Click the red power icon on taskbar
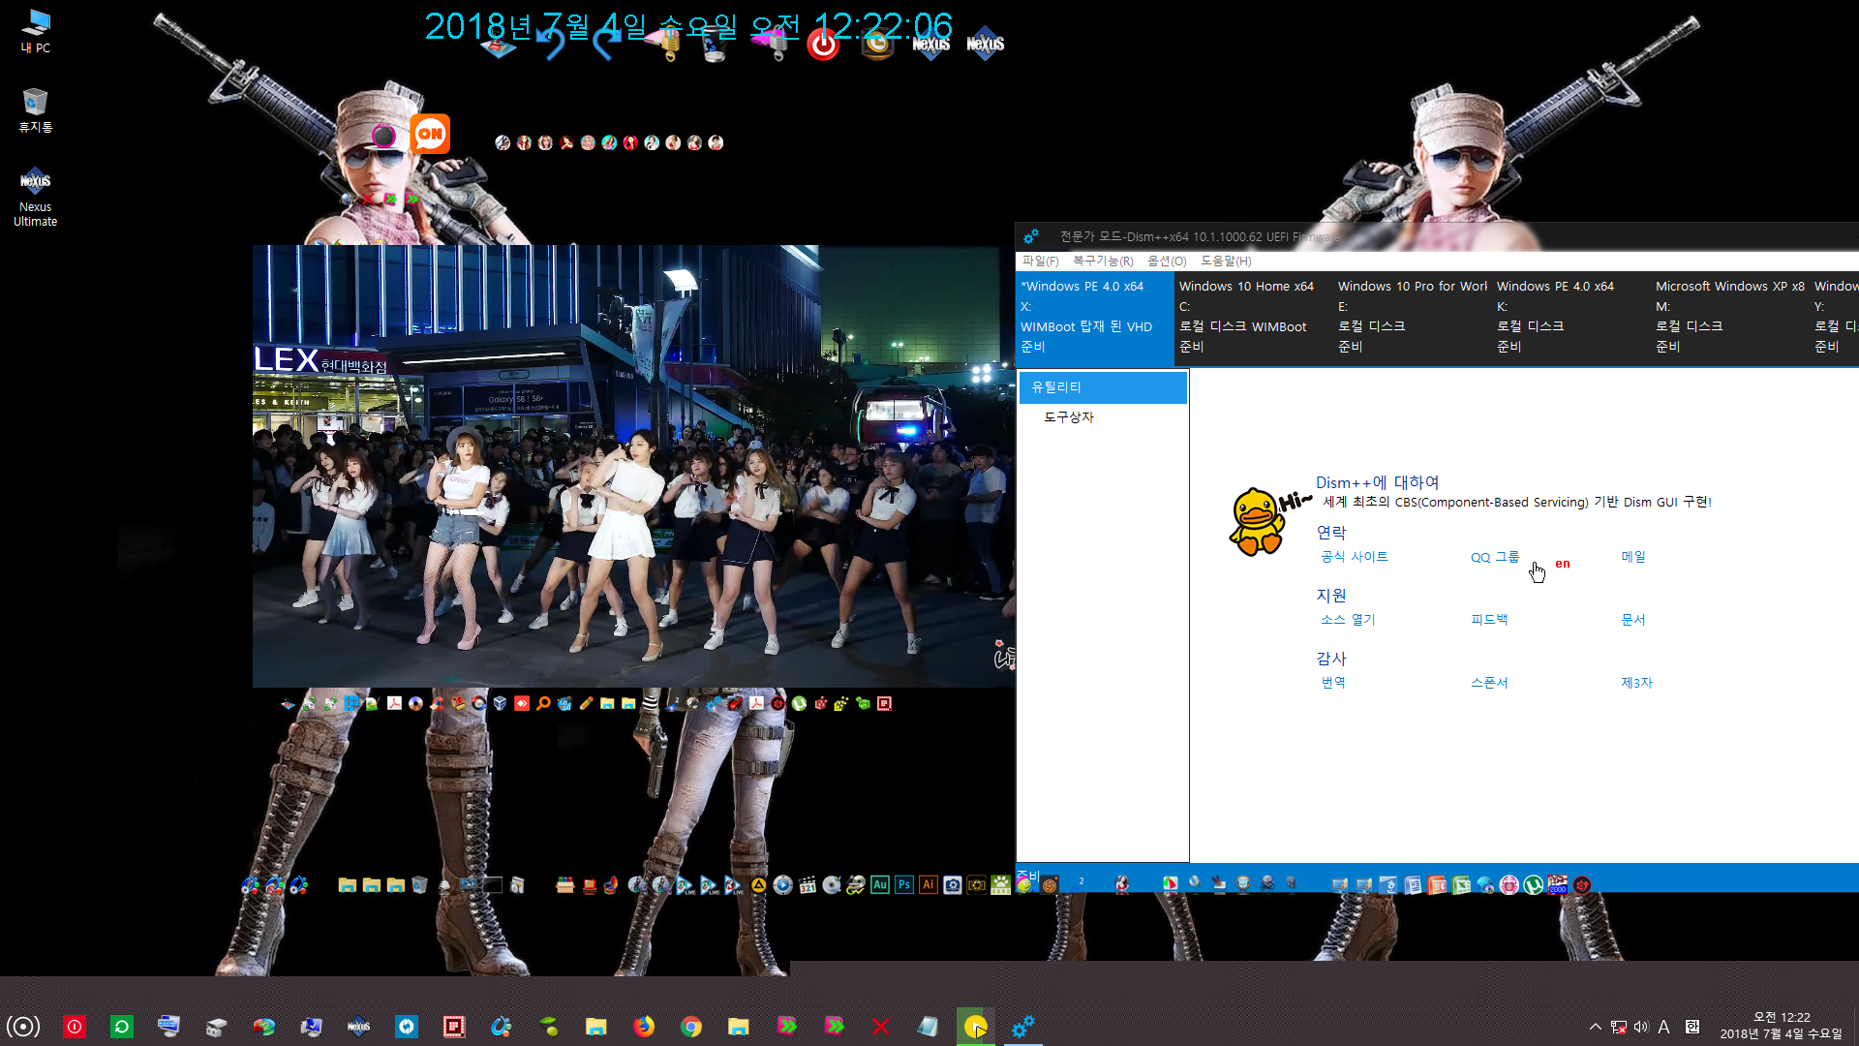The image size is (1859, 1046). [75, 1026]
